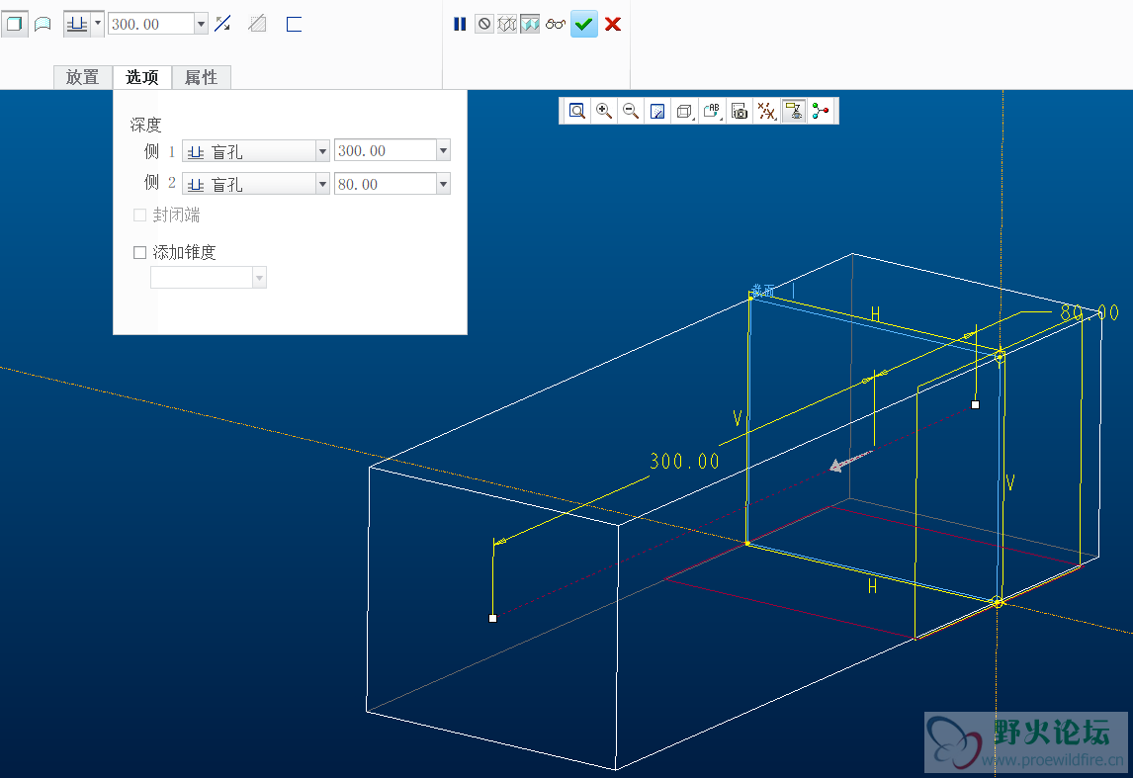Open the saved orientations icon

point(712,111)
